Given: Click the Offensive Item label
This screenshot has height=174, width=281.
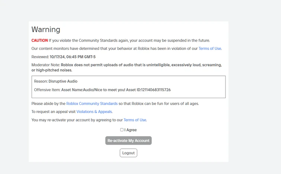Looking at the screenshot, I should point(47,90).
